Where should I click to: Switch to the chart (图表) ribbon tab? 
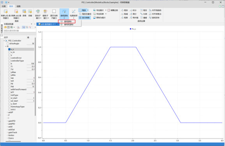point(11,6)
